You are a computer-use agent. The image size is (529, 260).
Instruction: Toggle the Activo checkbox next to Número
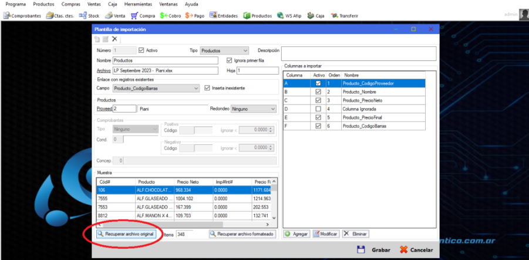tap(141, 50)
